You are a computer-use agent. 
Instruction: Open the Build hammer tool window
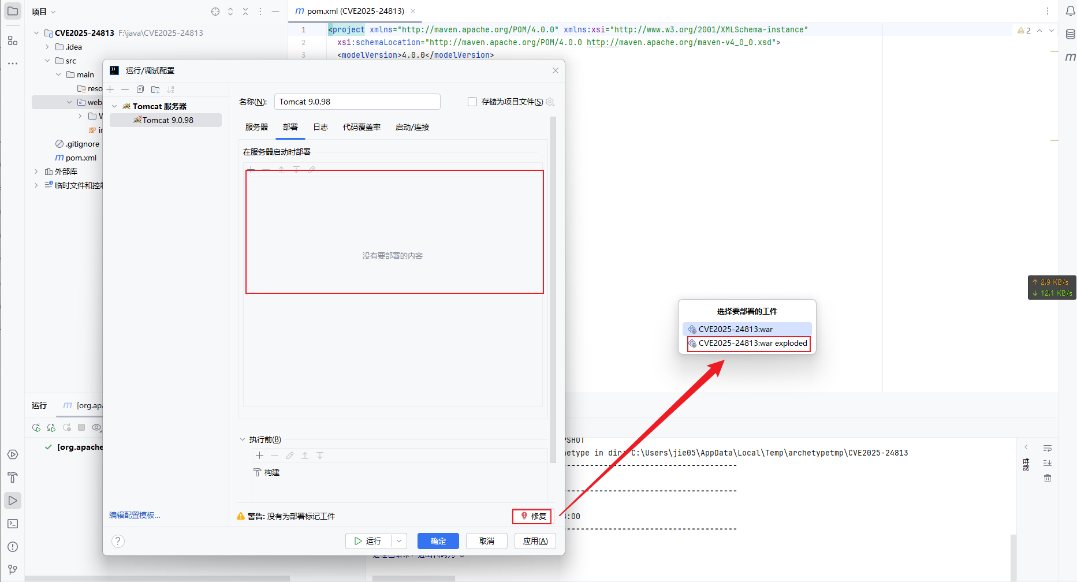point(12,477)
